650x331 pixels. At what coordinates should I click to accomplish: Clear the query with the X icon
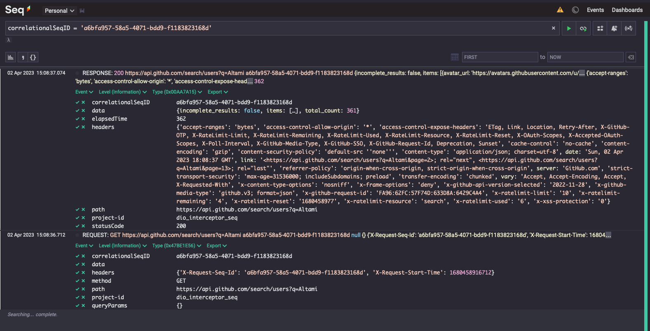pyautogui.click(x=554, y=28)
